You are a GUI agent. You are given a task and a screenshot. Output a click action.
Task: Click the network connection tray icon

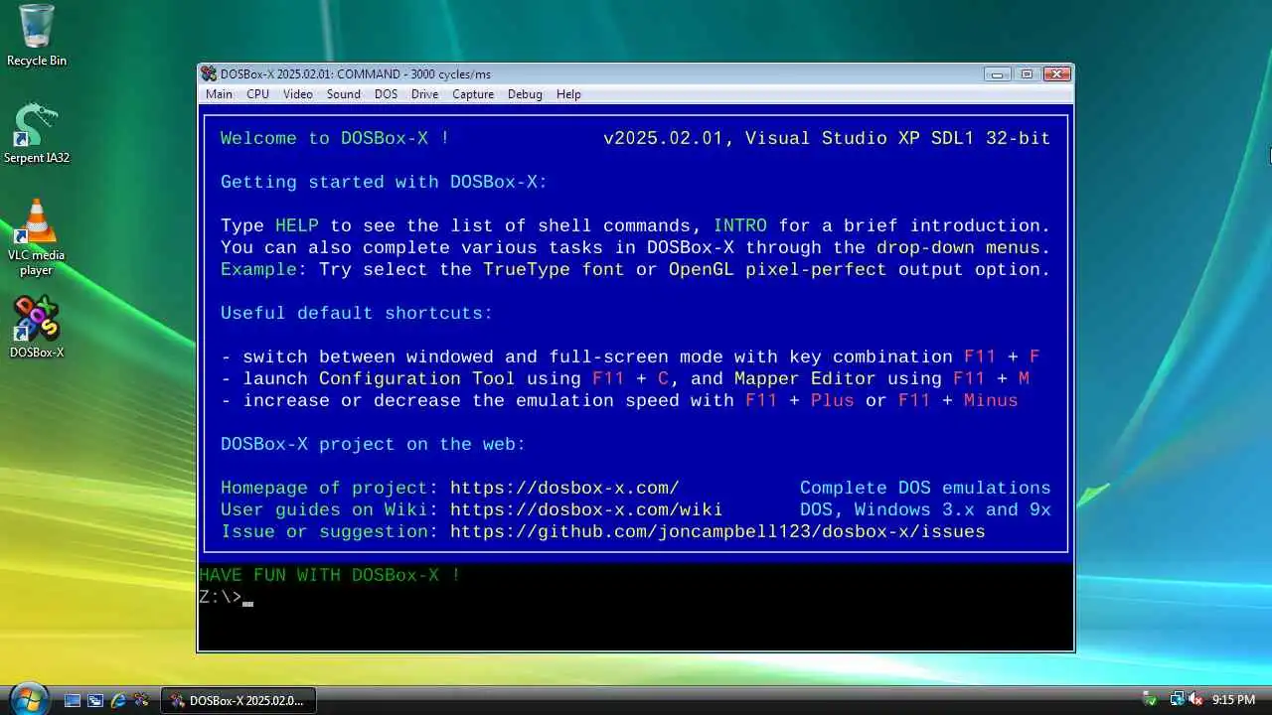[1178, 700]
